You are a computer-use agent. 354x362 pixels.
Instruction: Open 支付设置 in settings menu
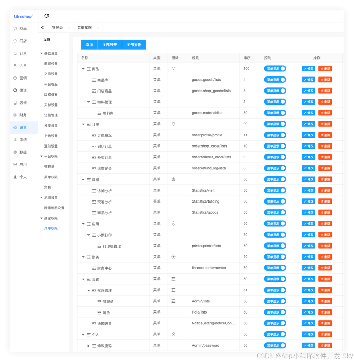click(51, 105)
